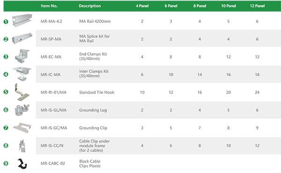This screenshot has height=173, width=281.
Task: Click the black cable clip image
Action: pos(22,164)
